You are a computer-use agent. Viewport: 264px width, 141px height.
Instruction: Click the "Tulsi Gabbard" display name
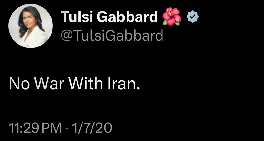pyautogui.click(x=109, y=17)
